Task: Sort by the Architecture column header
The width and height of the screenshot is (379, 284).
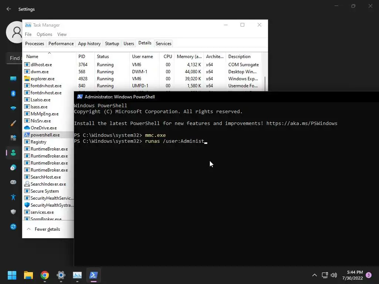Action: pyautogui.click(x=215, y=57)
